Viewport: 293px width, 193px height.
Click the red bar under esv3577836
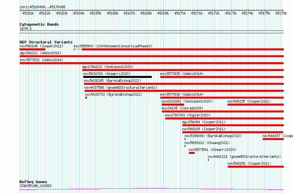(x=222, y=98)
